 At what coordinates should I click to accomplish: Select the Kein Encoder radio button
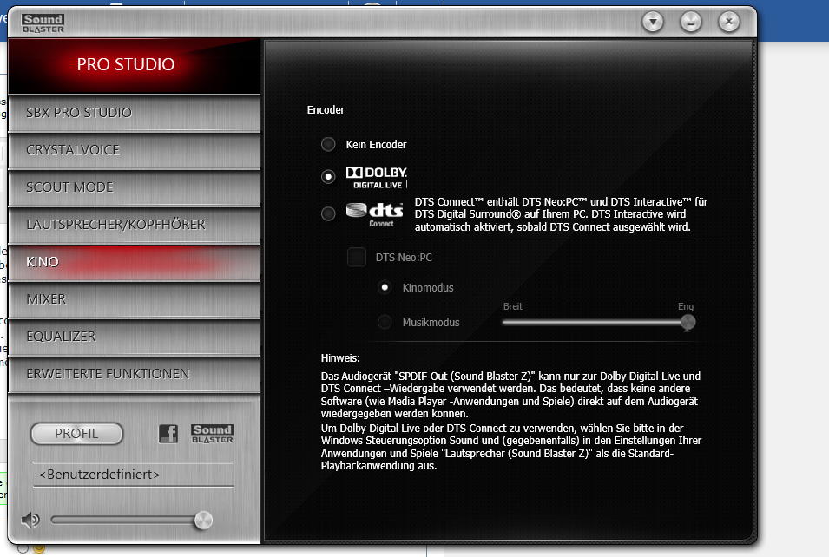pos(328,144)
